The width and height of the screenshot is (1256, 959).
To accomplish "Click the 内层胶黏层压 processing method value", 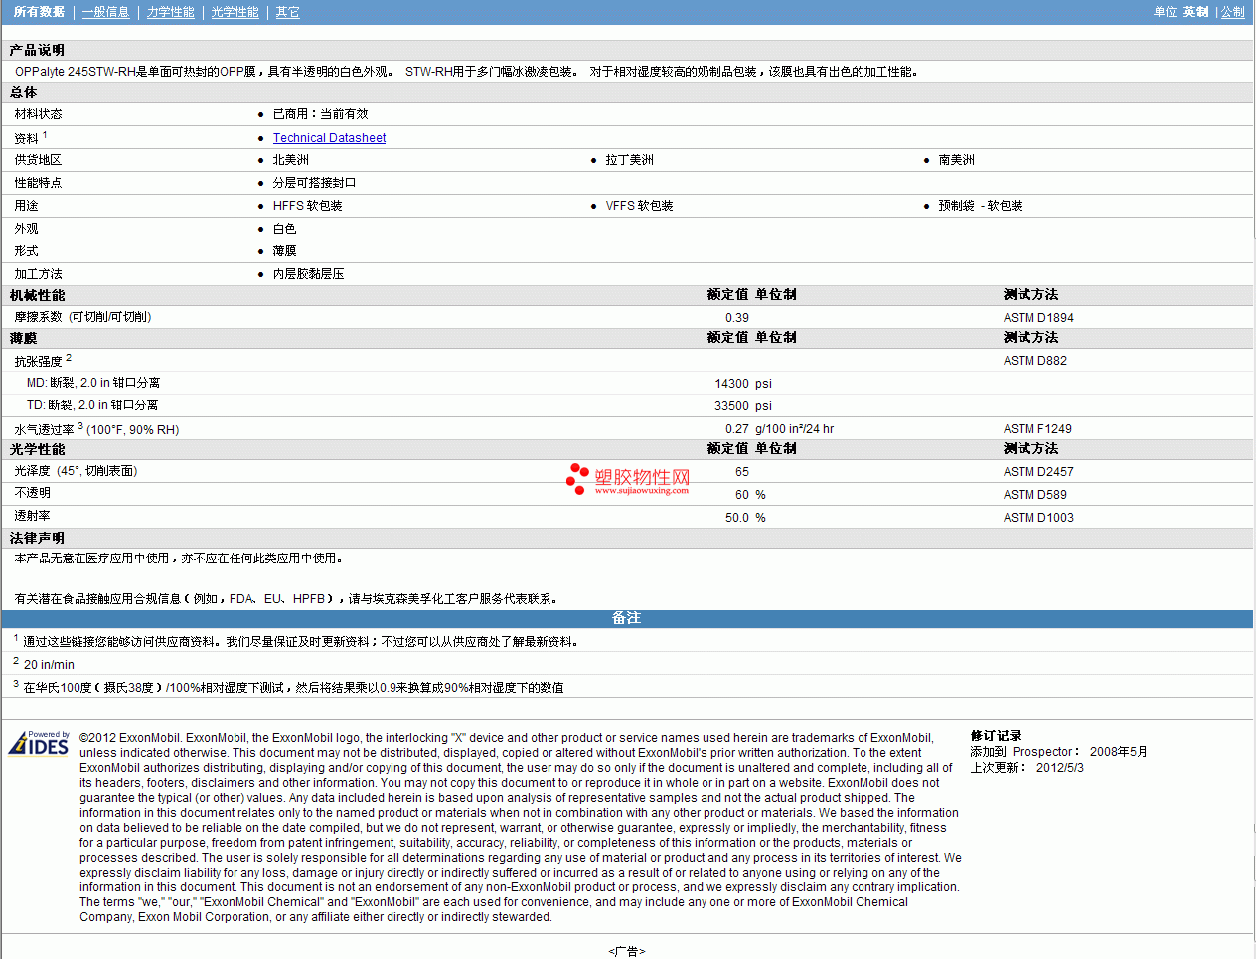I will coord(308,274).
